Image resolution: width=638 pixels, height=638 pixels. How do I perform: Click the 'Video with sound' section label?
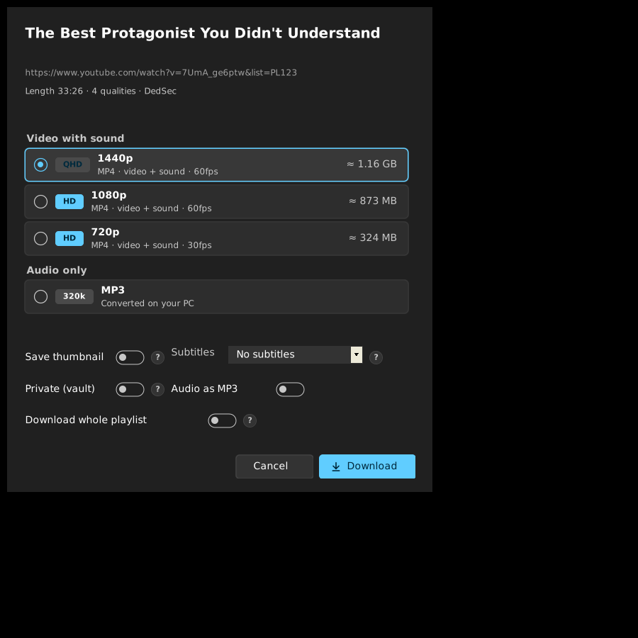[x=75, y=138]
